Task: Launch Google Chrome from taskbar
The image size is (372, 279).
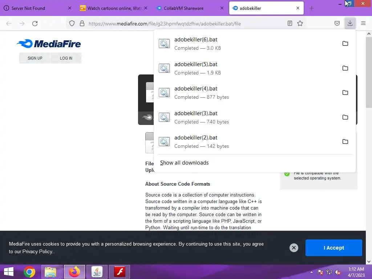Action: click(29, 272)
